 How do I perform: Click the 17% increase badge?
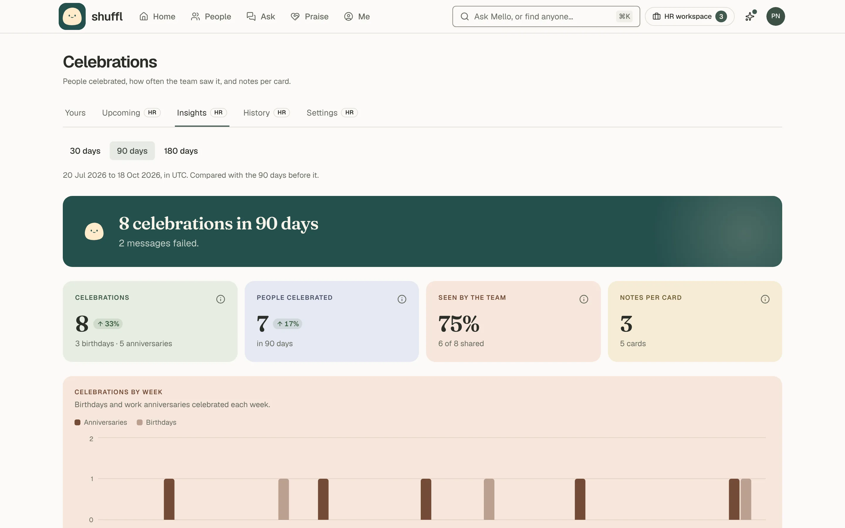pos(287,324)
